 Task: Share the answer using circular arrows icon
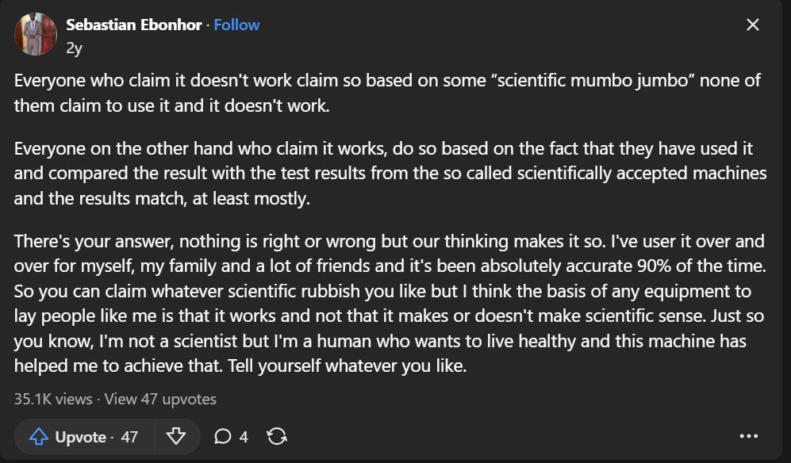pyautogui.click(x=277, y=437)
